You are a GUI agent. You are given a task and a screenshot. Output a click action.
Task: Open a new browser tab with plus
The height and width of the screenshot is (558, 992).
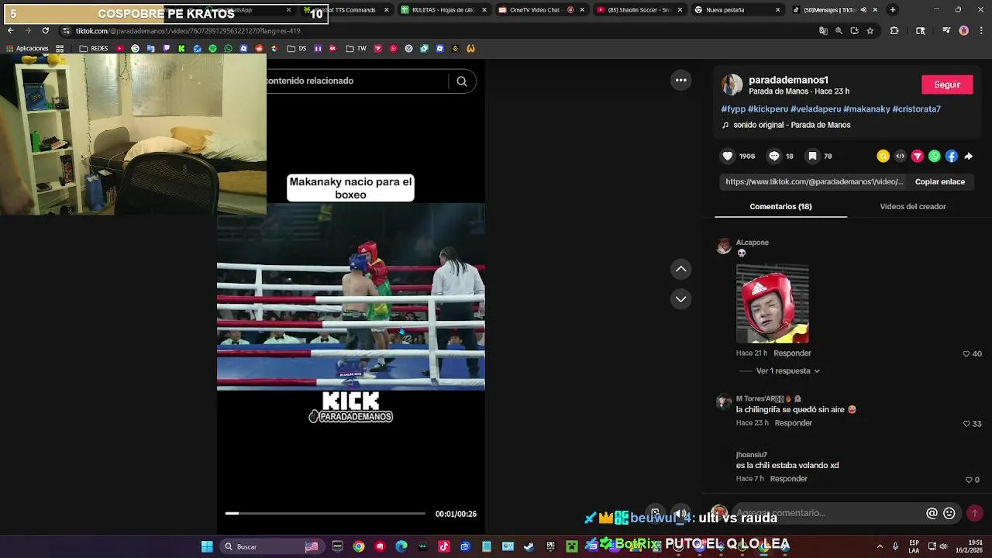click(893, 10)
